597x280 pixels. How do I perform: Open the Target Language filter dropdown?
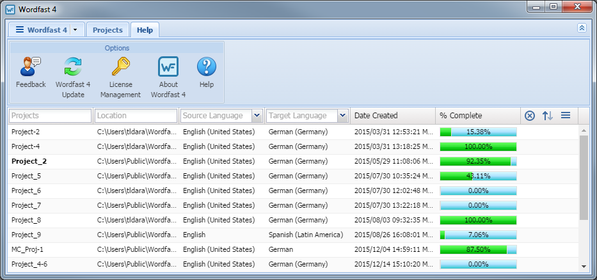pos(343,116)
